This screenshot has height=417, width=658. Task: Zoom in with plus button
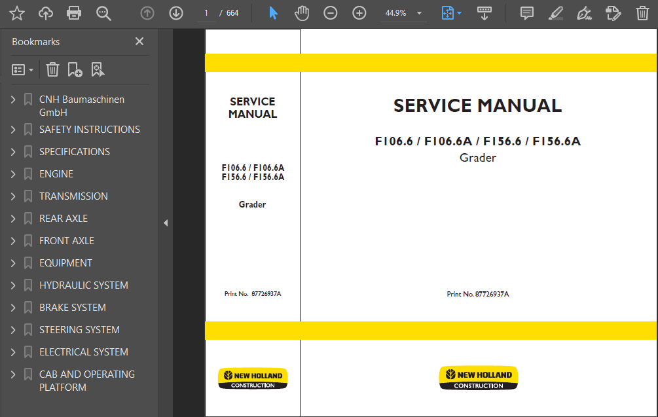click(x=359, y=14)
